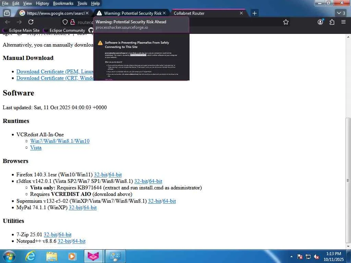Screen dimensions: 351x263
Task: Download Certificate CRT for Windows
Action: tap(55, 78)
